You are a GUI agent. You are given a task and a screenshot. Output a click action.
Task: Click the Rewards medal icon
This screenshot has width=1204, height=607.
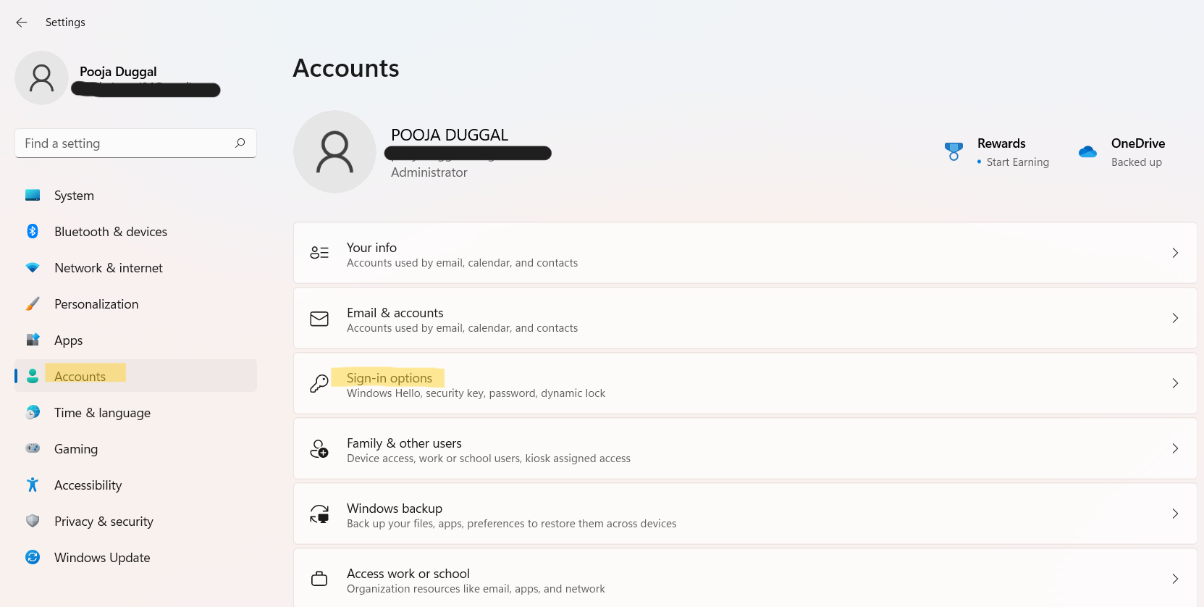[x=953, y=151]
